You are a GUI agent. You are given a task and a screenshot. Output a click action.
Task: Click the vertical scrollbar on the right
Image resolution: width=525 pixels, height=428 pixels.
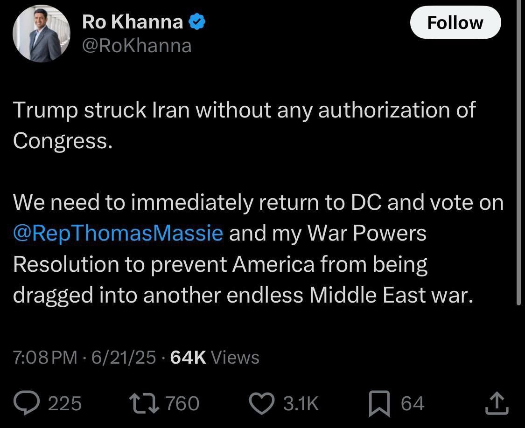[518, 154]
